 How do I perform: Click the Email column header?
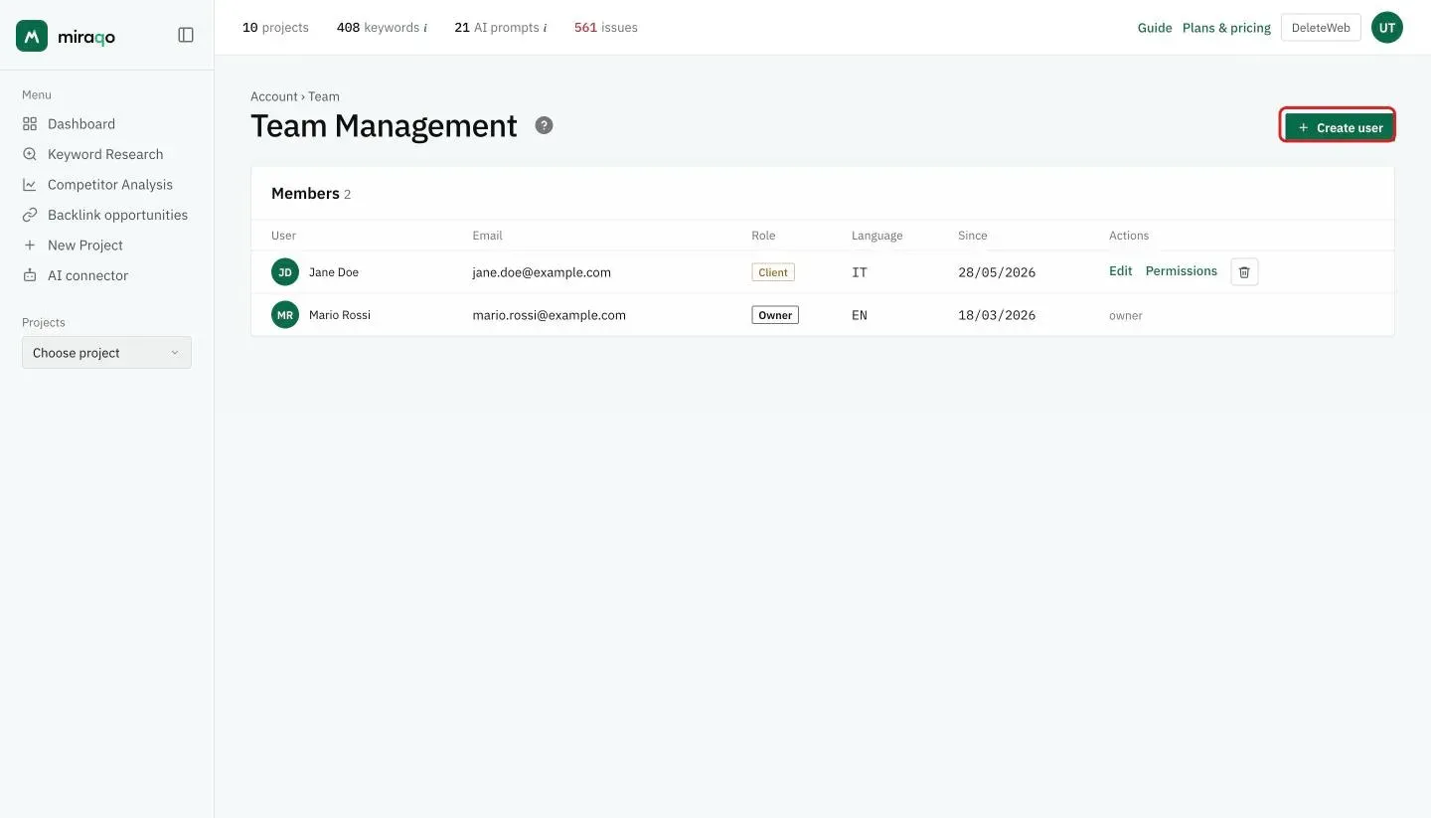click(x=487, y=236)
